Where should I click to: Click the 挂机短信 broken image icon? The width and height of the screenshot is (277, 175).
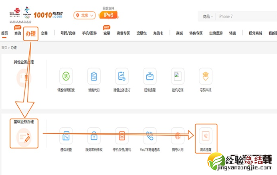click(x=178, y=76)
